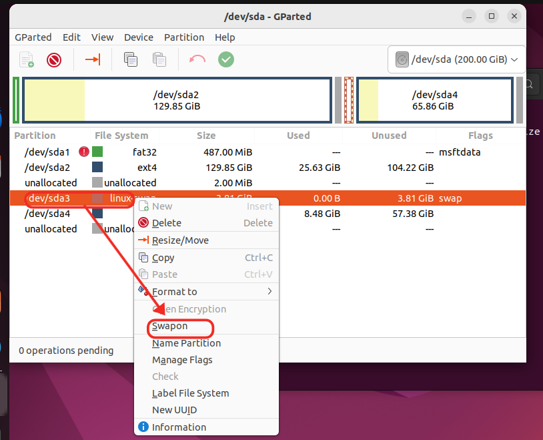Click the msftdata flag text
The height and width of the screenshot is (440, 543).
[x=460, y=152]
